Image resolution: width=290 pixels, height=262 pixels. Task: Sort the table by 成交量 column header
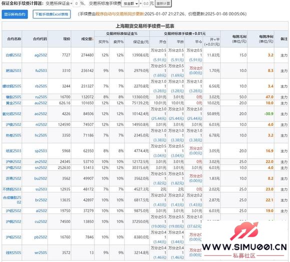(x=87, y=39)
